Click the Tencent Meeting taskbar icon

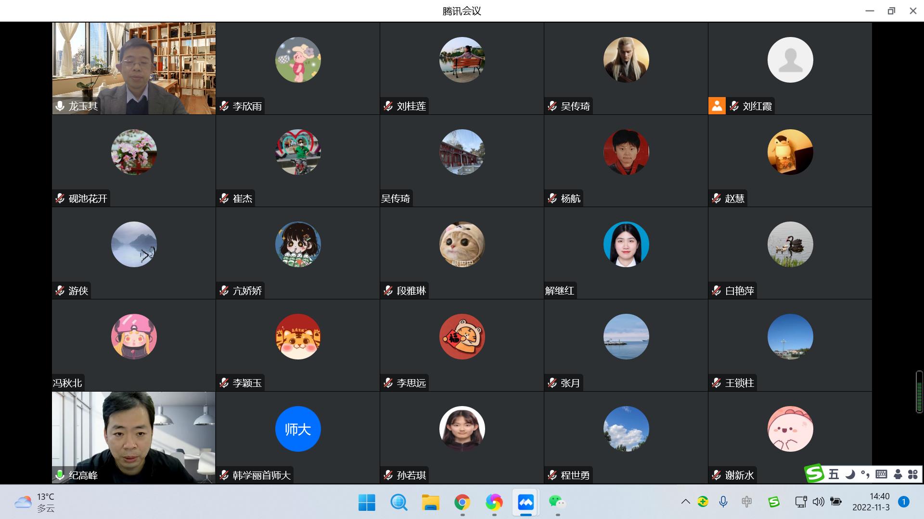[x=526, y=503]
